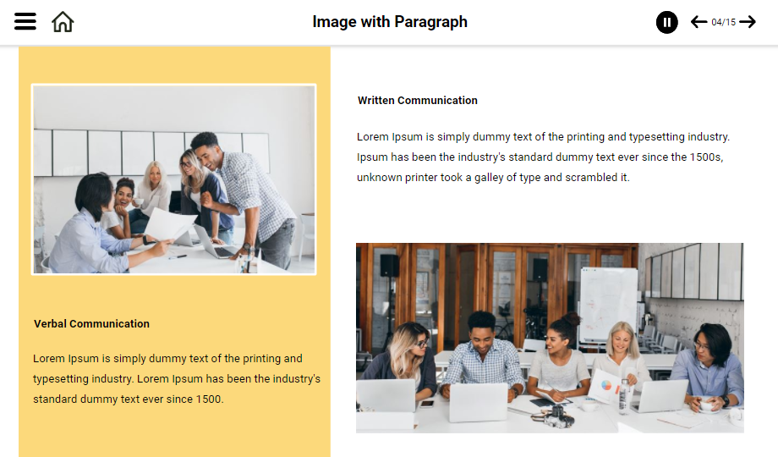Open the team meeting image thumbnail
This screenshot has height=457, width=778.
[173, 179]
